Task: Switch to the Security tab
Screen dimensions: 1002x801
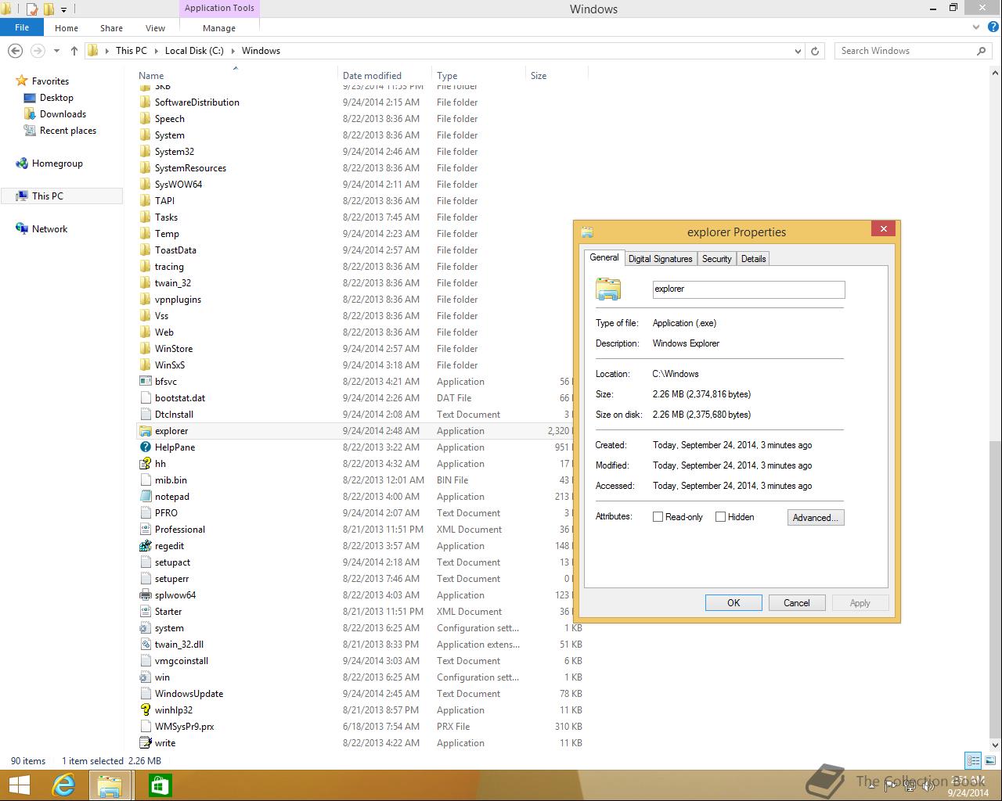Action: (716, 259)
